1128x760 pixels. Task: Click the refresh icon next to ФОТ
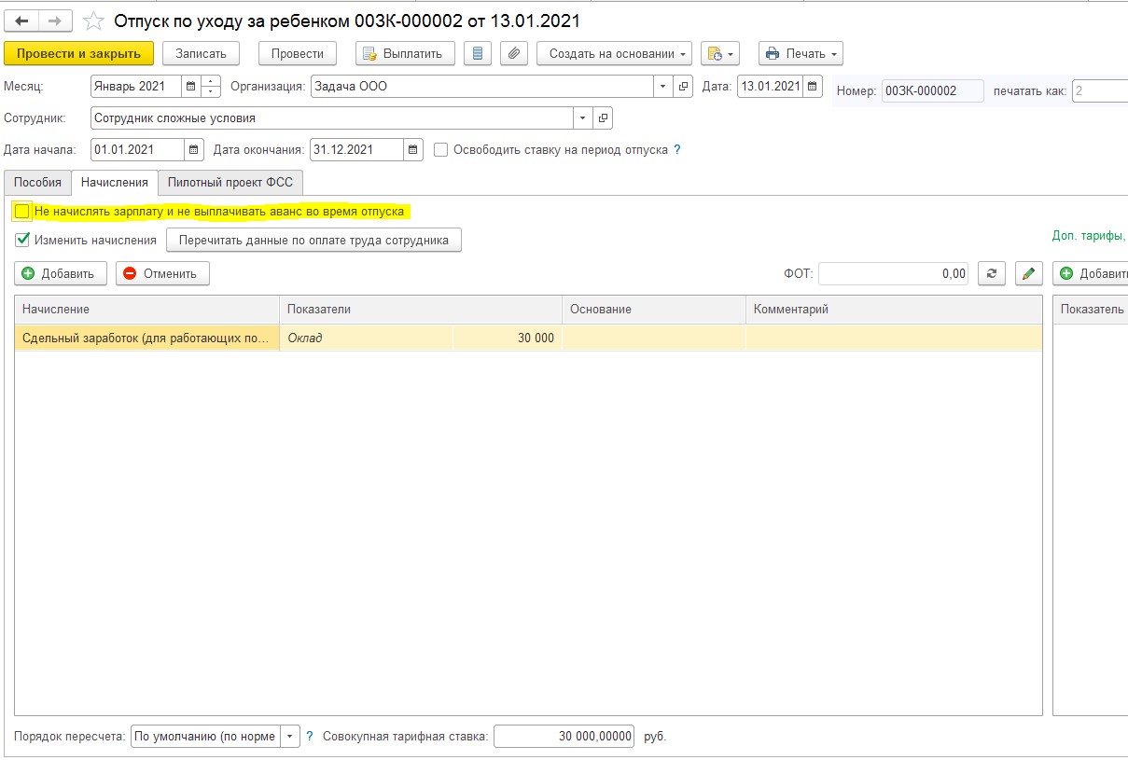[x=991, y=273]
